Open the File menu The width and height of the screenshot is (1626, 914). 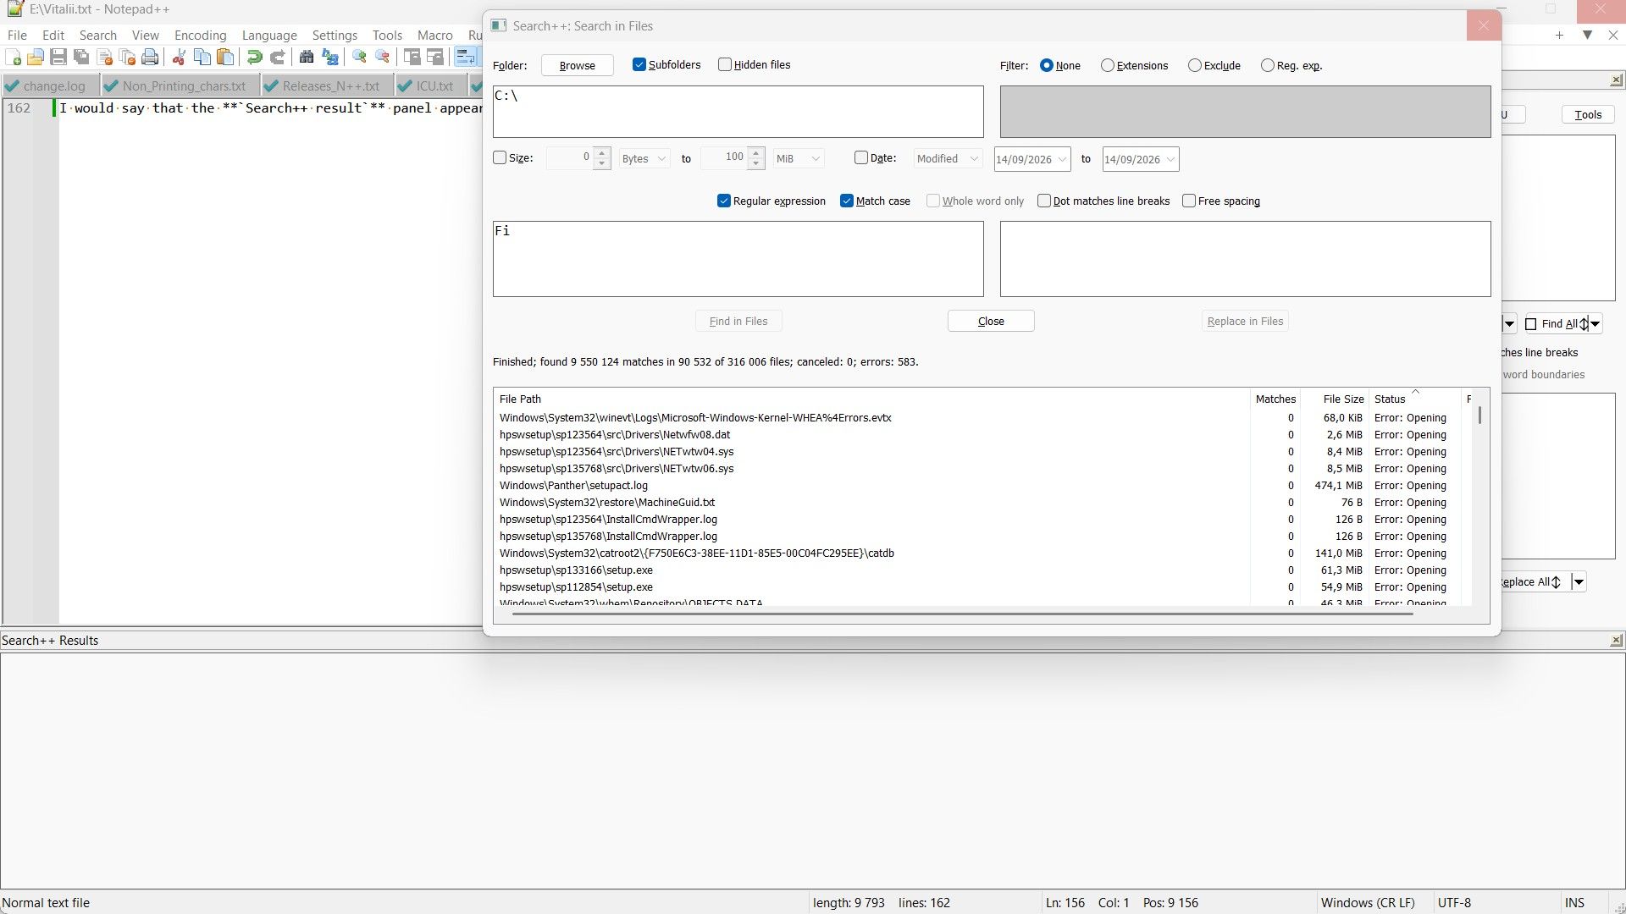[x=17, y=36]
